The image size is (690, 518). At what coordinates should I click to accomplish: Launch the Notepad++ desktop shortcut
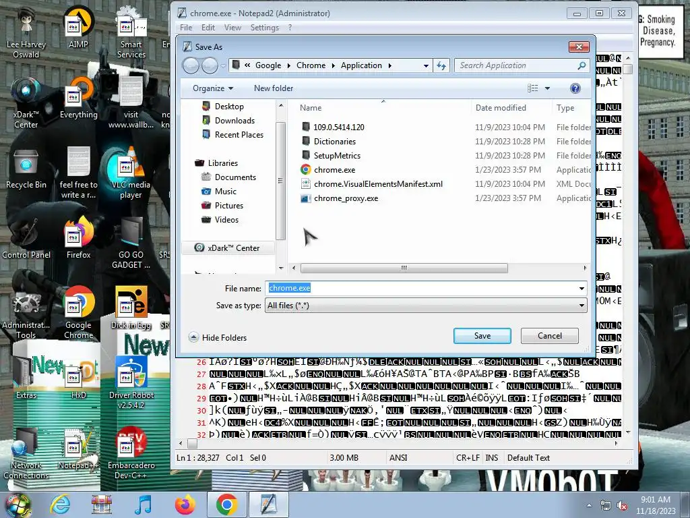(78, 449)
